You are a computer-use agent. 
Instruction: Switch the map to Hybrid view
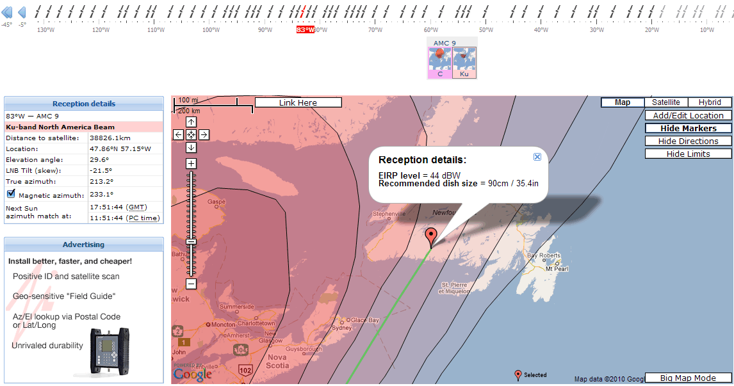710,102
